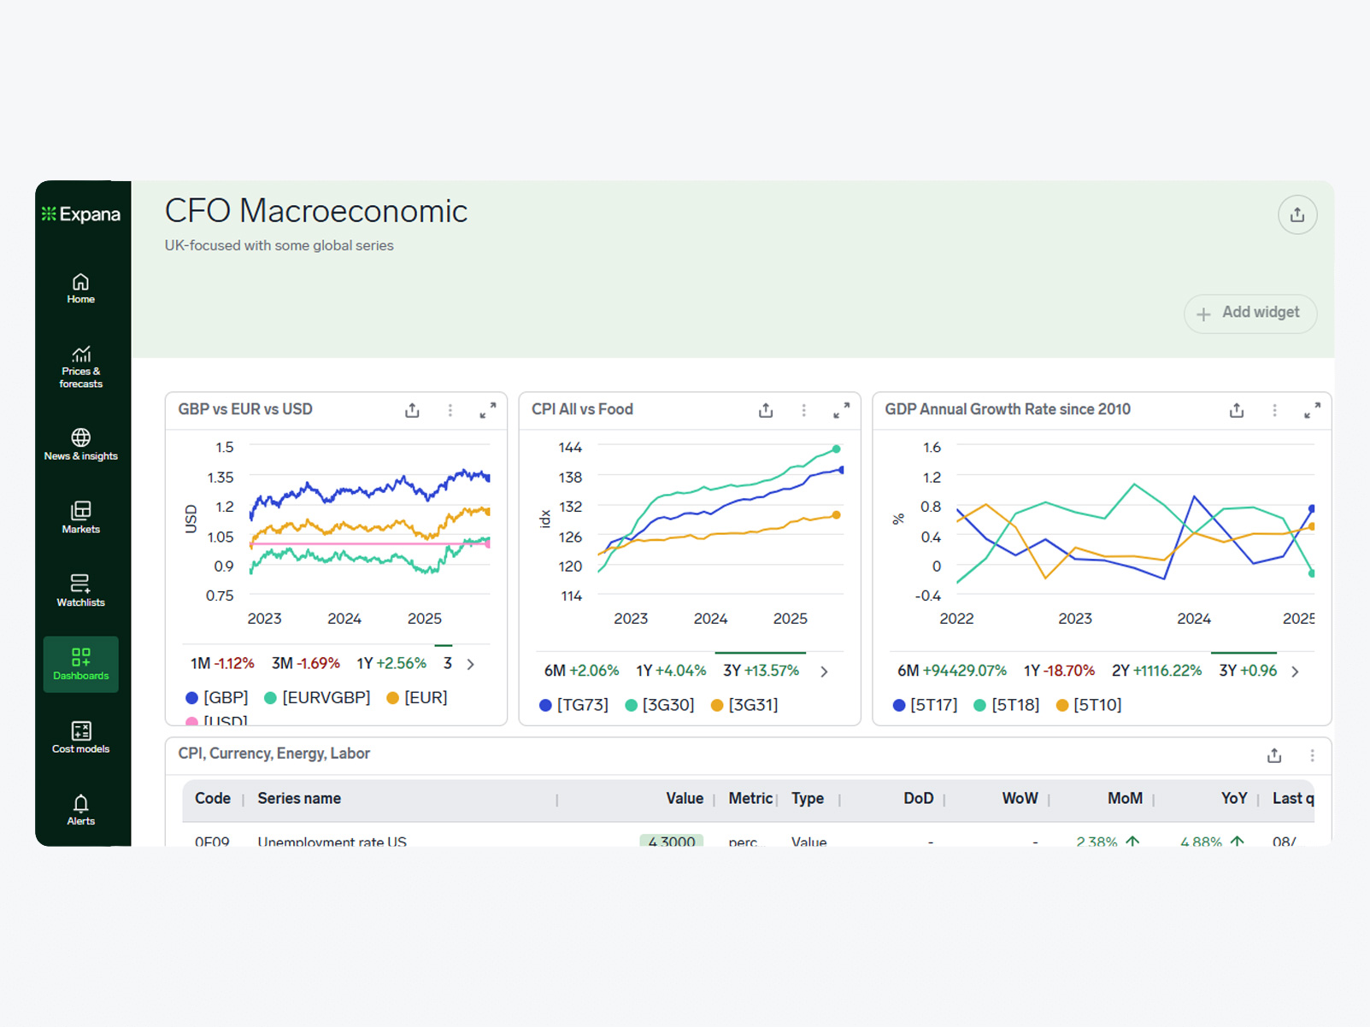The height and width of the screenshot is (1027, 1370).
Task: Open News & insights section
Action: [x=80, y=444]
